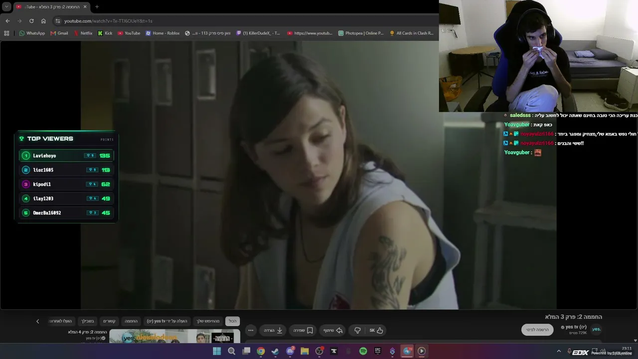The image size is (638, 359).
Task: Reload the YouTube page
Action: point(31,21)
